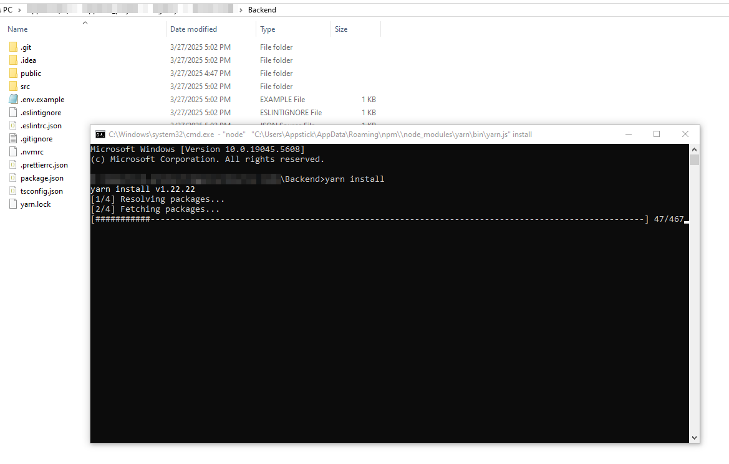Viewport: 729px width, 464px height.
Task: Click the .git folder icon
Action: (x=13, y=47)
